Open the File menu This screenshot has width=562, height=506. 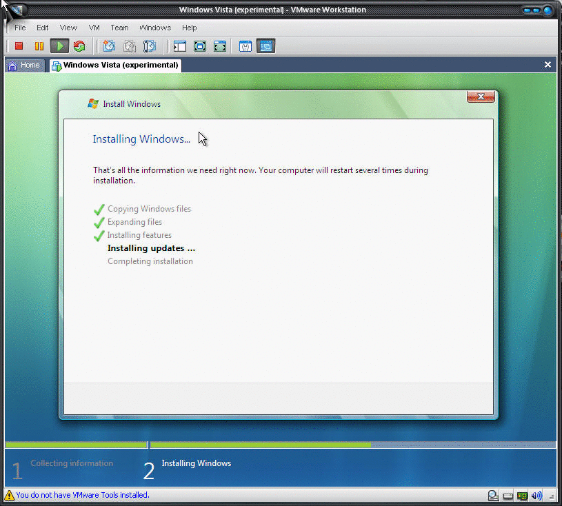click(20, 28)
